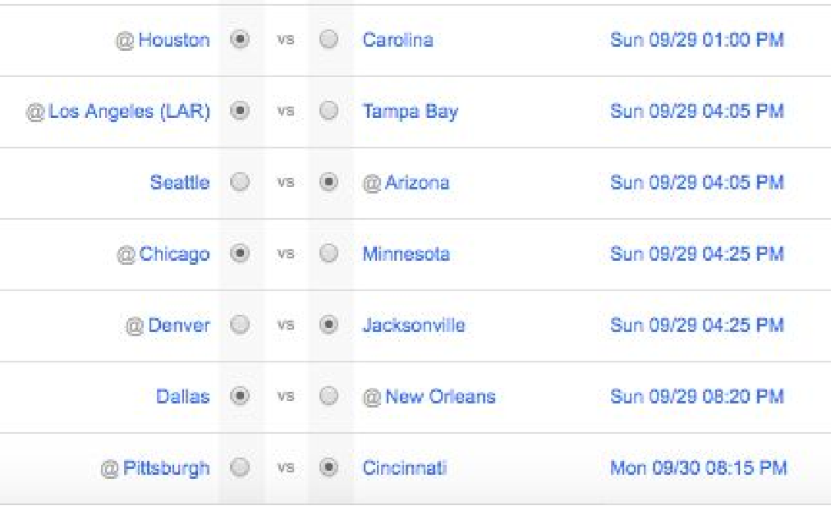Pick Minnesota radio button
Viewport: 831px width, 506px height.
point(328,253)
